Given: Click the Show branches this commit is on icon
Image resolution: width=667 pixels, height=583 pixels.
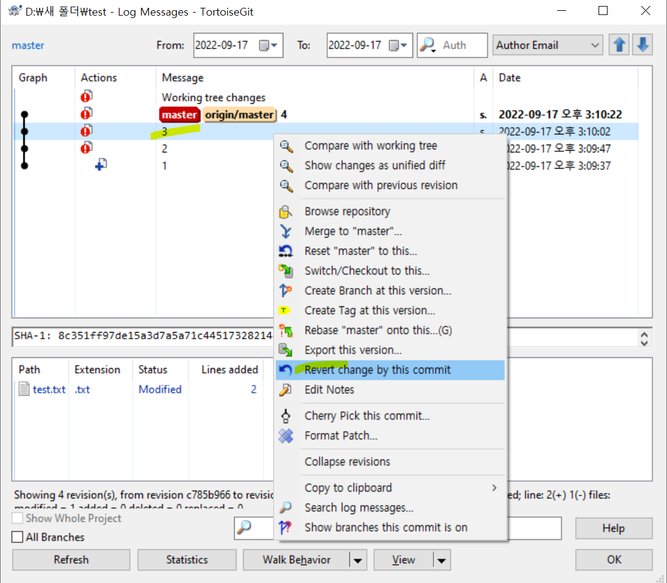Looking at the screenshot, I should pyautogui.click(x=286, y=528).
